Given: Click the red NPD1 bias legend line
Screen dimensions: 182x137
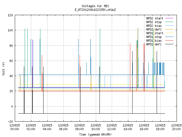Looking at the screenshot, I should click(169, 41).
